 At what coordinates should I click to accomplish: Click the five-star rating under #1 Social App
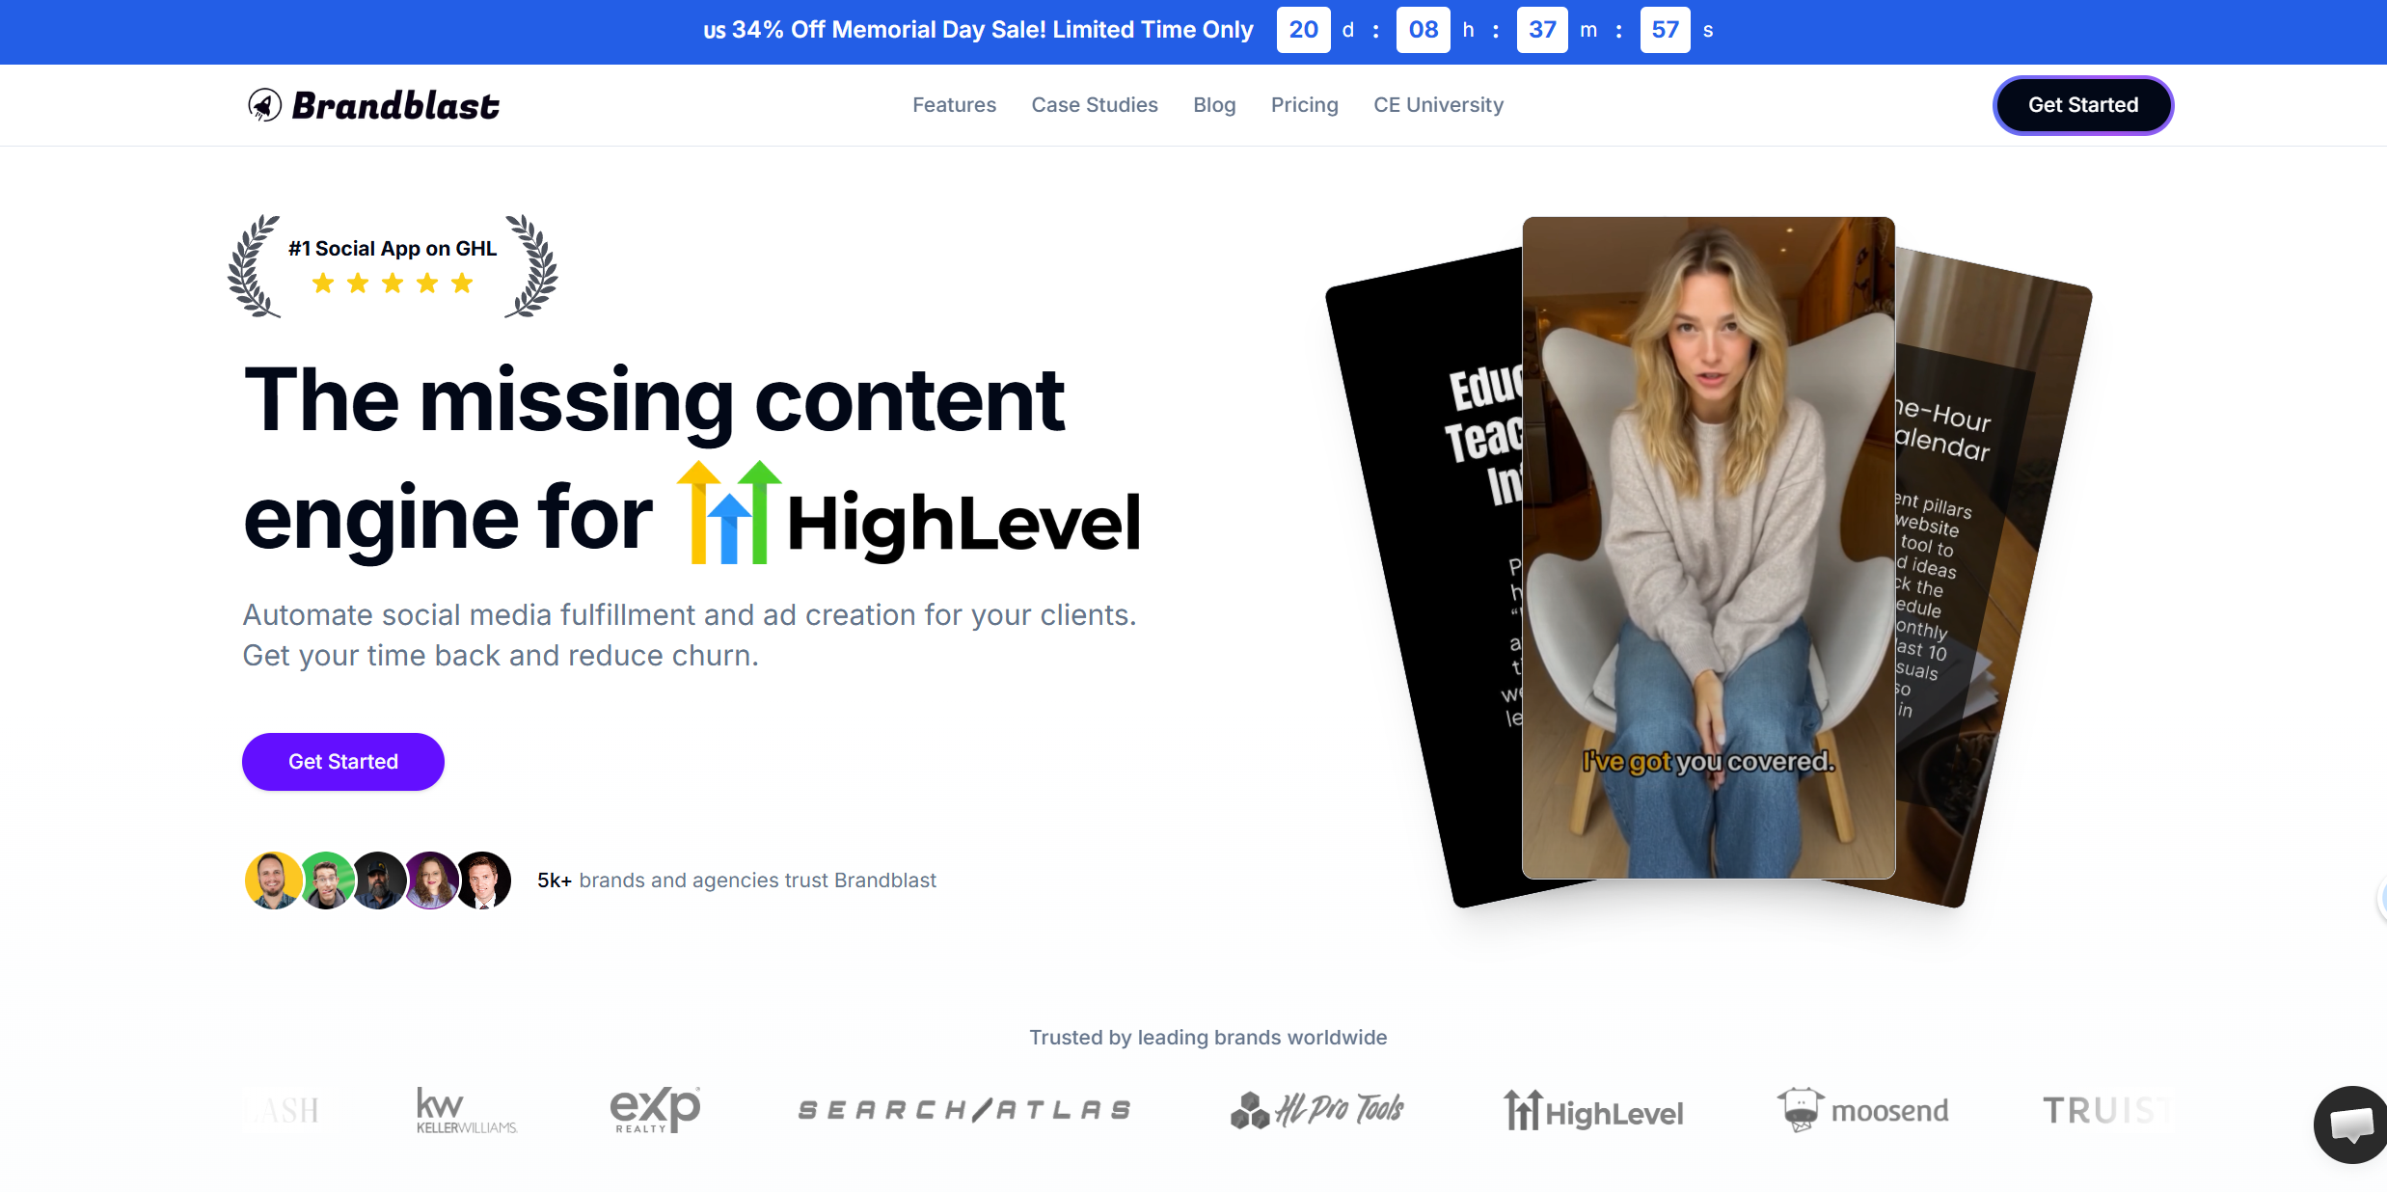393,284
